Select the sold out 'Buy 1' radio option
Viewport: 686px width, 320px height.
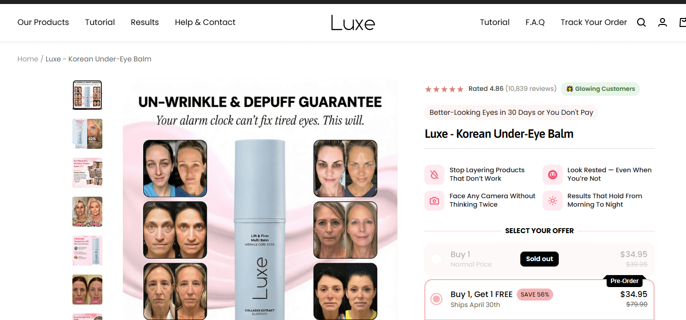436,259
